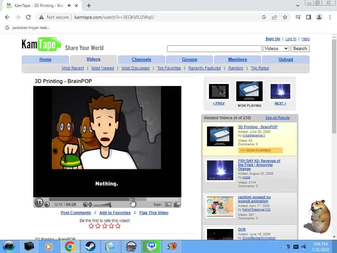This screenshot has height=253, width=337.
Task: Click the Sign Up link
Action: pos(273,39)
